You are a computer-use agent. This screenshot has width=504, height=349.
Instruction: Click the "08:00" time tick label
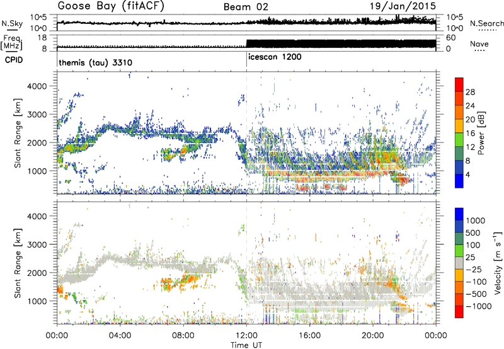(183, 336)
